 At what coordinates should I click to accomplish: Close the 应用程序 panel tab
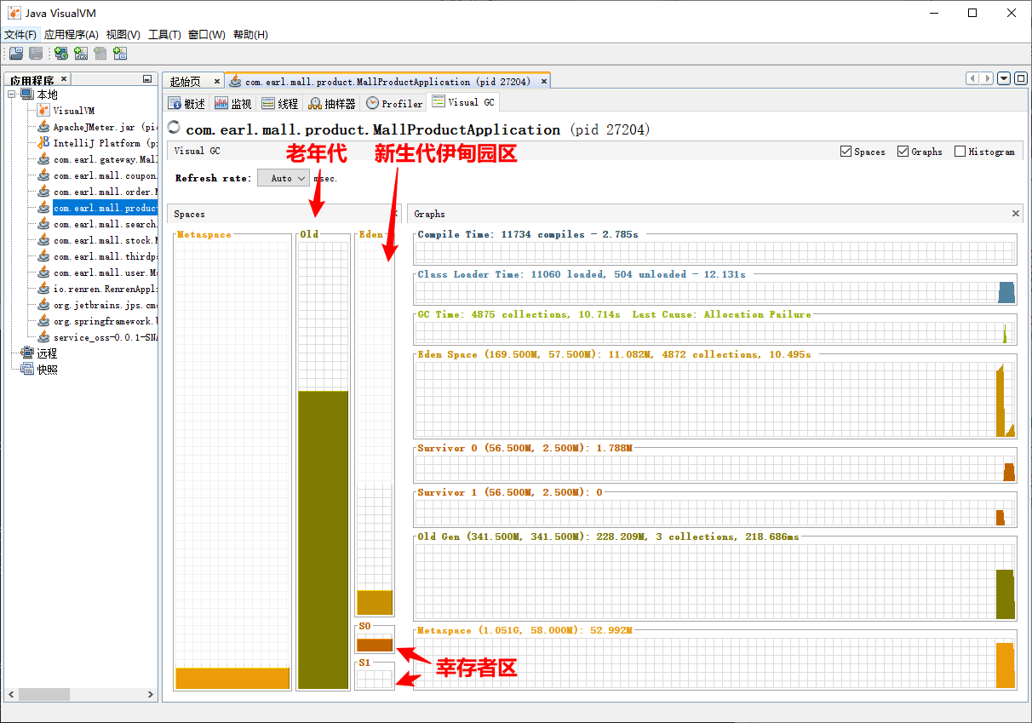click(x=64, y=79)
